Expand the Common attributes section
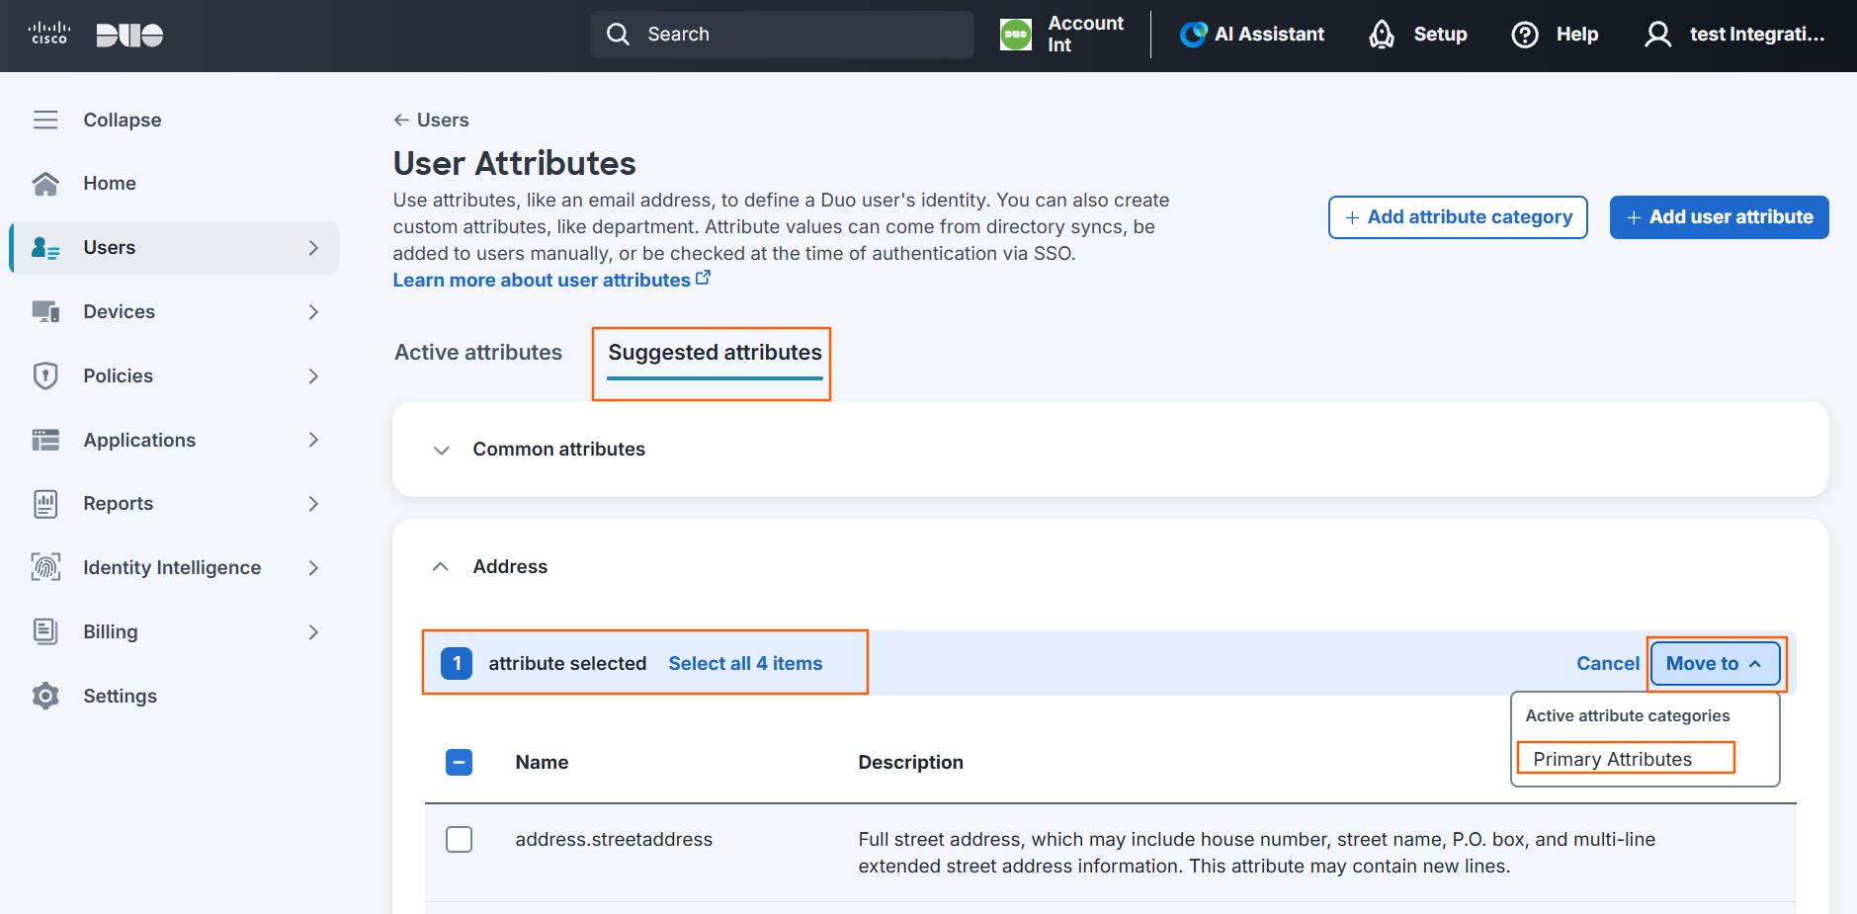Screen dimensions: 1857x914 (441, 450)
